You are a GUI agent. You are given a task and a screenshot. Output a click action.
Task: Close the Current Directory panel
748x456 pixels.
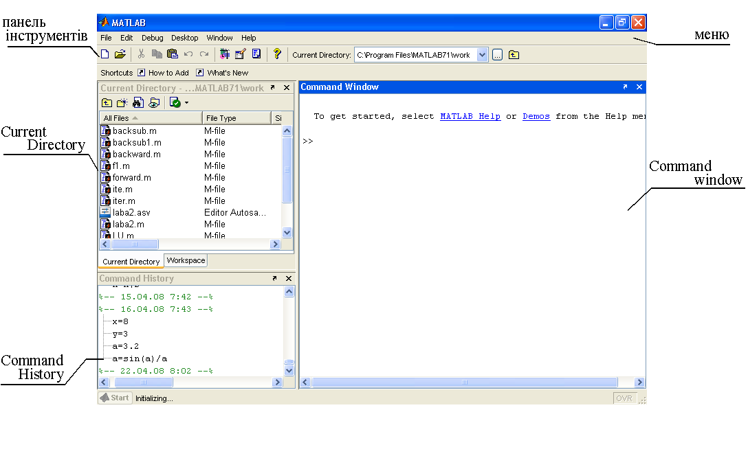coord(287,88)
